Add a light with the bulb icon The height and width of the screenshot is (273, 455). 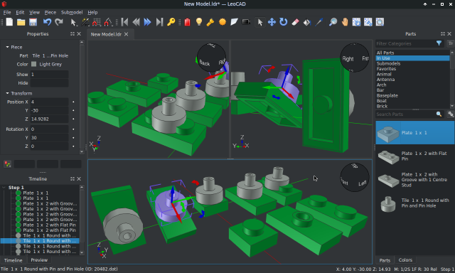click(x=199, y=22)
